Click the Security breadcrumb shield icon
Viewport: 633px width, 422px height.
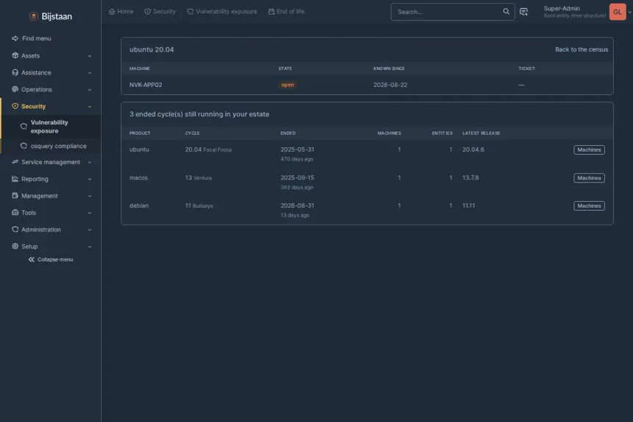148,12
